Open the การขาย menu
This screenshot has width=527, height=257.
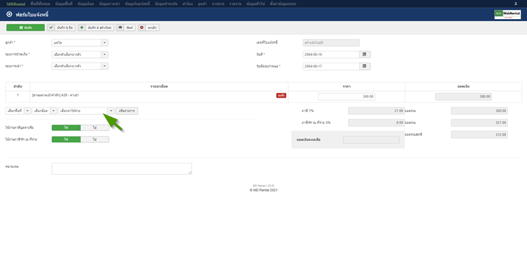tap(218, 4)
